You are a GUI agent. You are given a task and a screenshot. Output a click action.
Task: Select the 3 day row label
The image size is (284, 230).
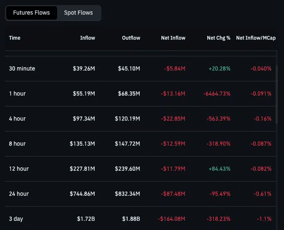click(x=16, y=219)
